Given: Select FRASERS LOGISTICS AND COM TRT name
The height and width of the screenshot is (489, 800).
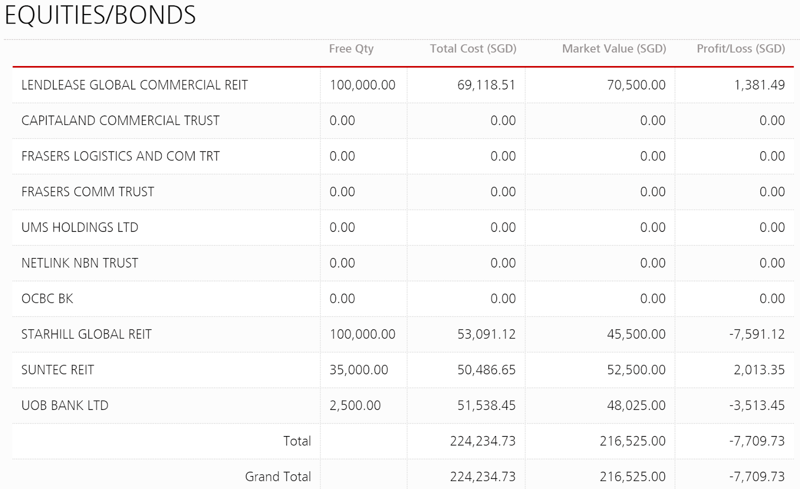Looking at the screenshot, I should point(120,156).
